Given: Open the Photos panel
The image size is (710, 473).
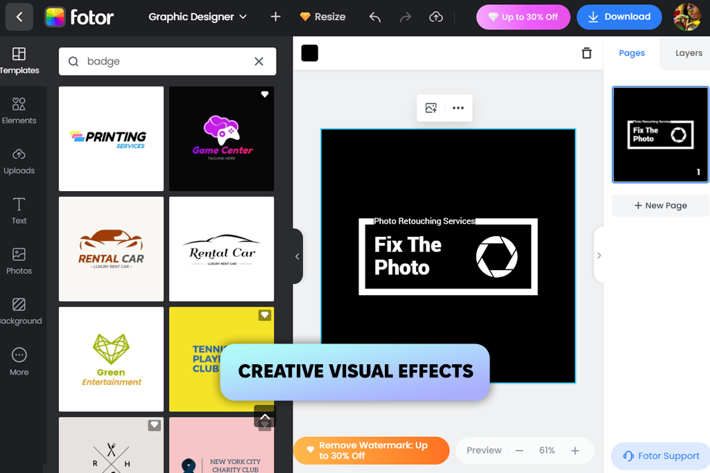Looking at the screenshot, I should click(19, 261).
